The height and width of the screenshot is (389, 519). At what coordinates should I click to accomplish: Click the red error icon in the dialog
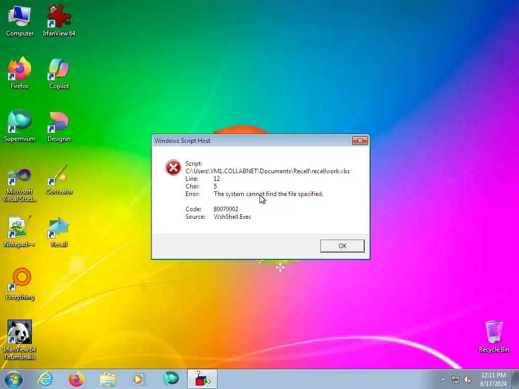pos(173,168)
